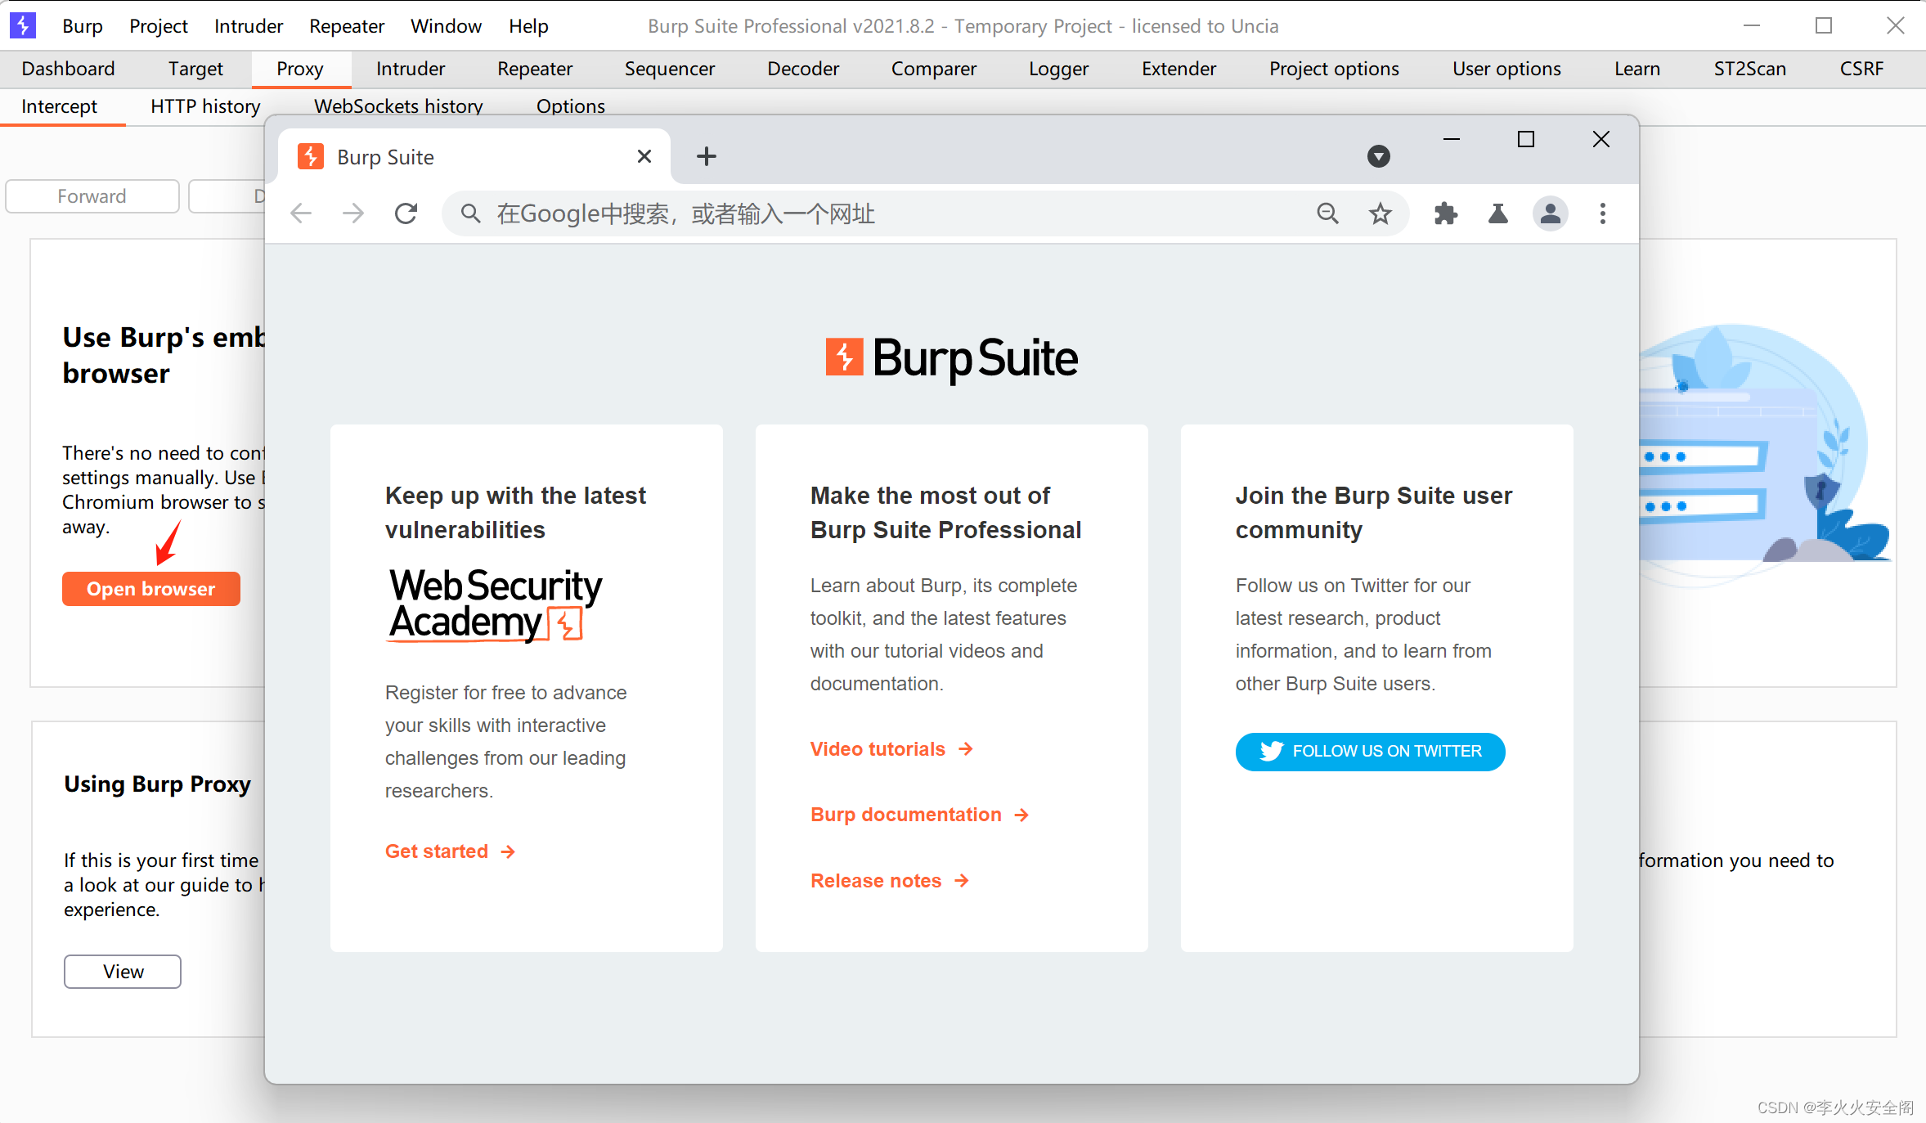The width and height of the screenshot is (1926, 1123).
Task: Click the Burp Suite proxy intercept icon
Action: click(x=61, y=106)
